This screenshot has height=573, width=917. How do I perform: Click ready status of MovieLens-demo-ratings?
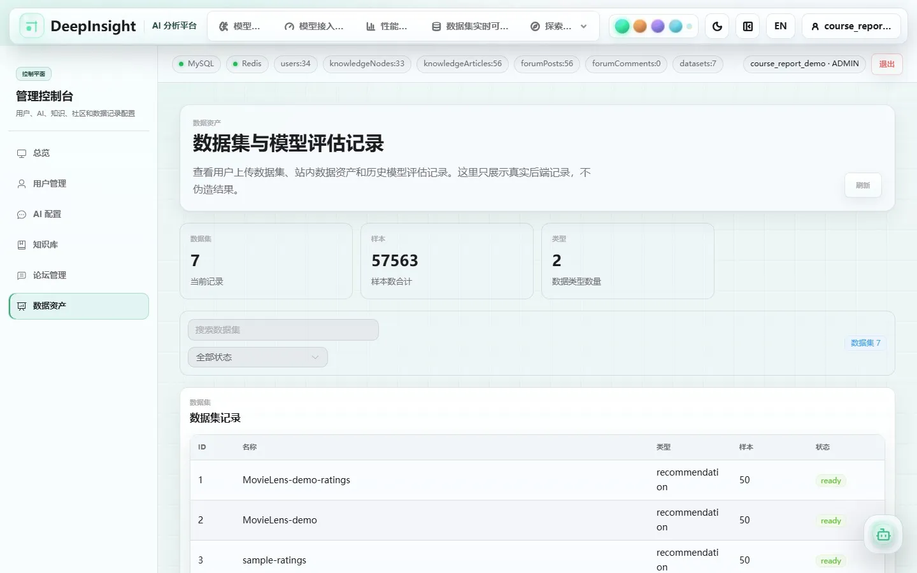(x=830, y=481)
